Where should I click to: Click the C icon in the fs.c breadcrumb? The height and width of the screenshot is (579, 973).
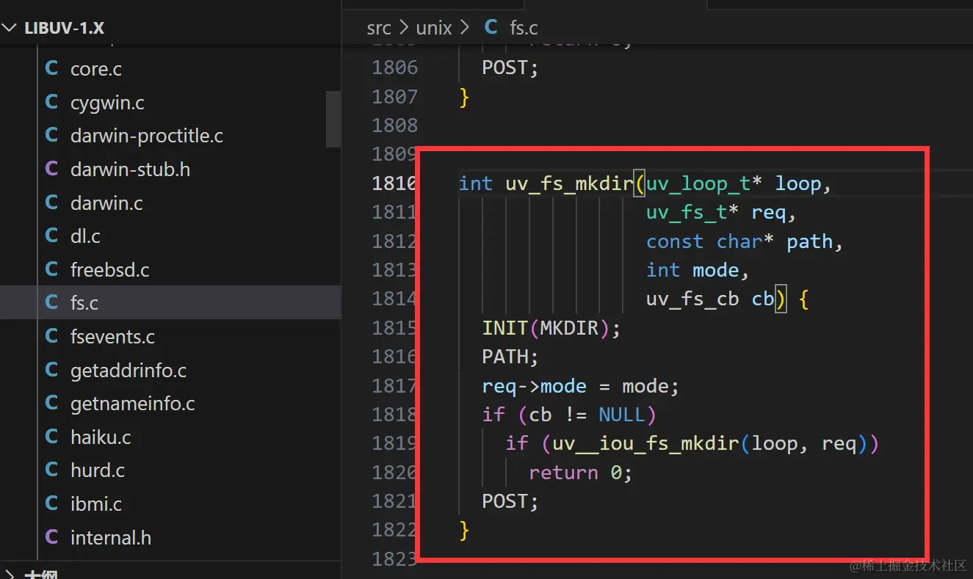click(x=490, y=27)
